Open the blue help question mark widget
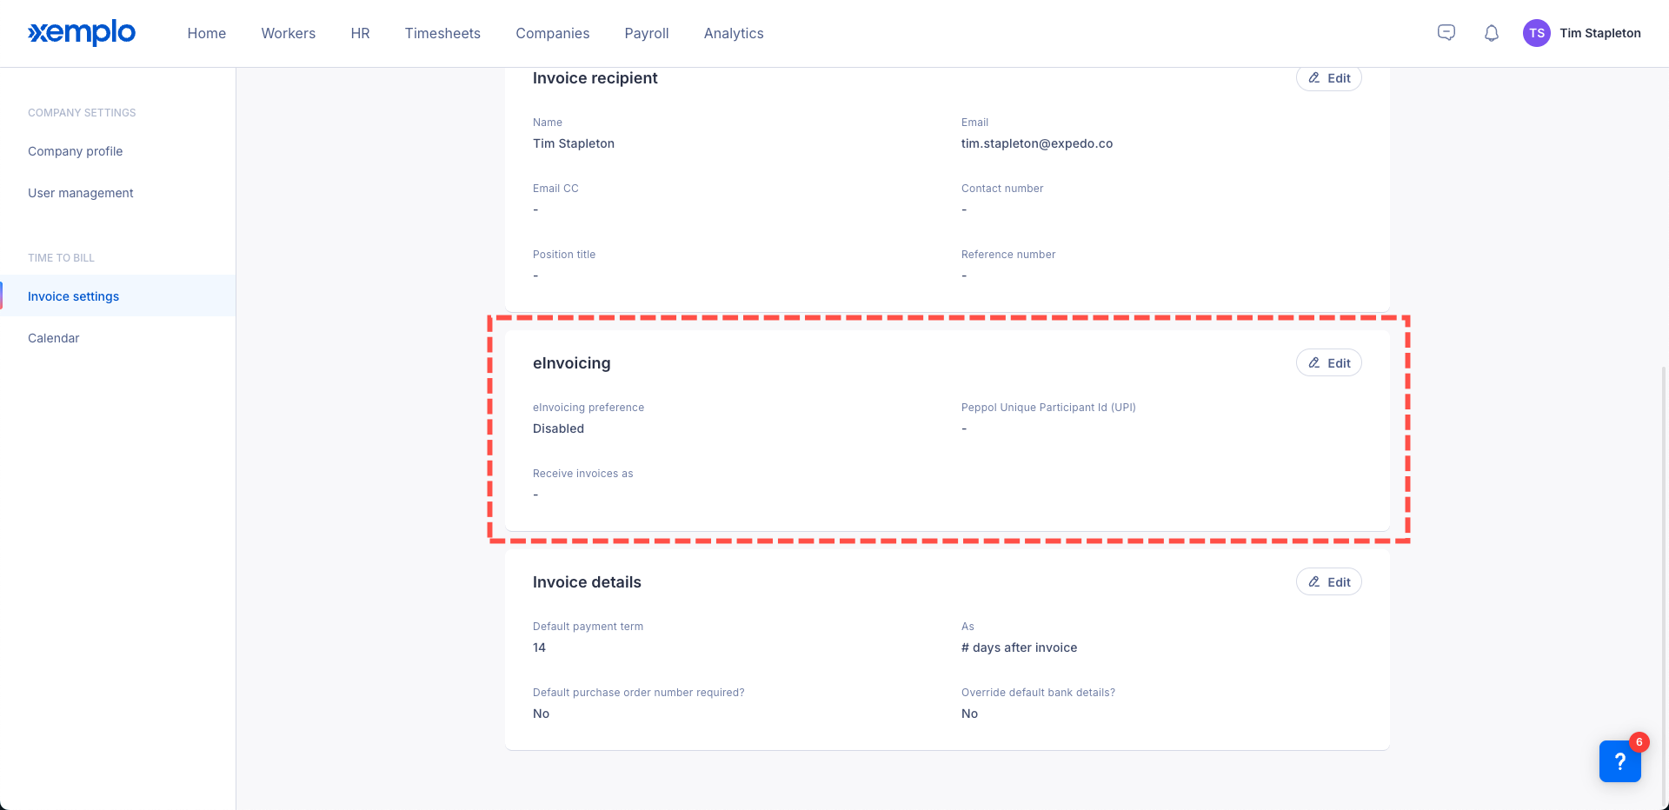Image resolution: width=1669 pixels, height=810 pixels. 1619,761
